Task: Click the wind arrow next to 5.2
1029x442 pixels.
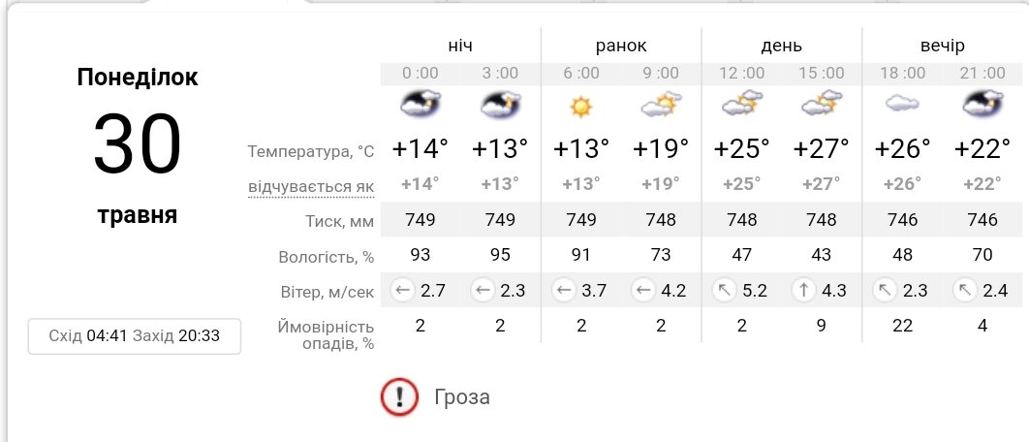Action: (x=723, y=290)
